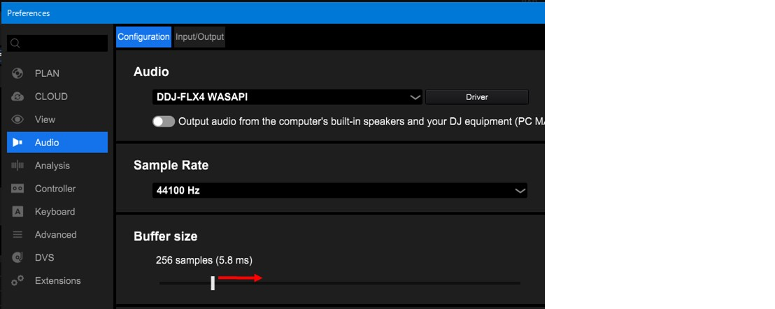The width and height of the screenshot is (775, 309).
Task: Click the Controller icon in sidebar
Action: [x=18, y=189]
